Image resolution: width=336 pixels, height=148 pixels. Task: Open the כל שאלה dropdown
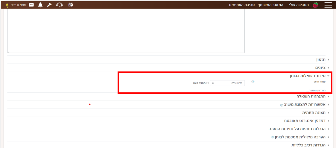[x=227, y=83]
